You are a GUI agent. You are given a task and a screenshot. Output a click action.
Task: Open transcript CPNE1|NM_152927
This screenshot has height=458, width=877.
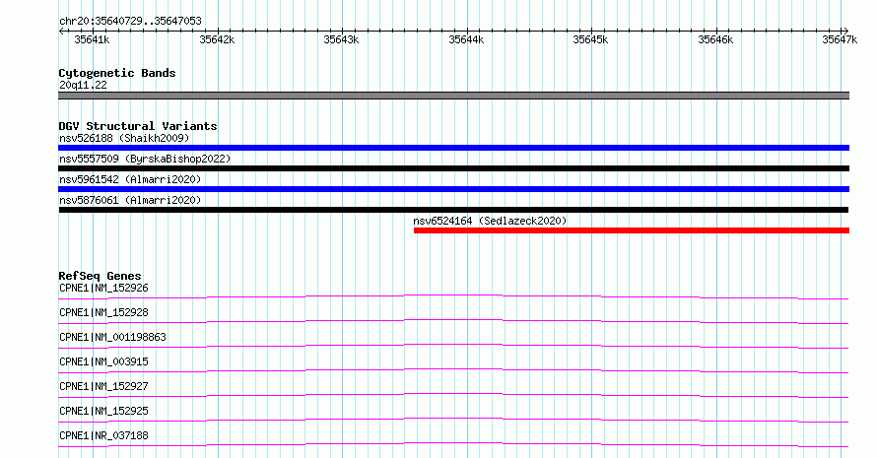[x=104, y=386]
